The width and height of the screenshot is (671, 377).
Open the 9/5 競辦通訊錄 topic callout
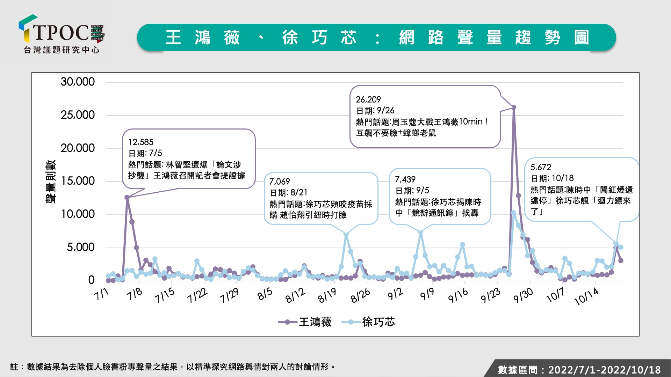click(x=440, y=197)
